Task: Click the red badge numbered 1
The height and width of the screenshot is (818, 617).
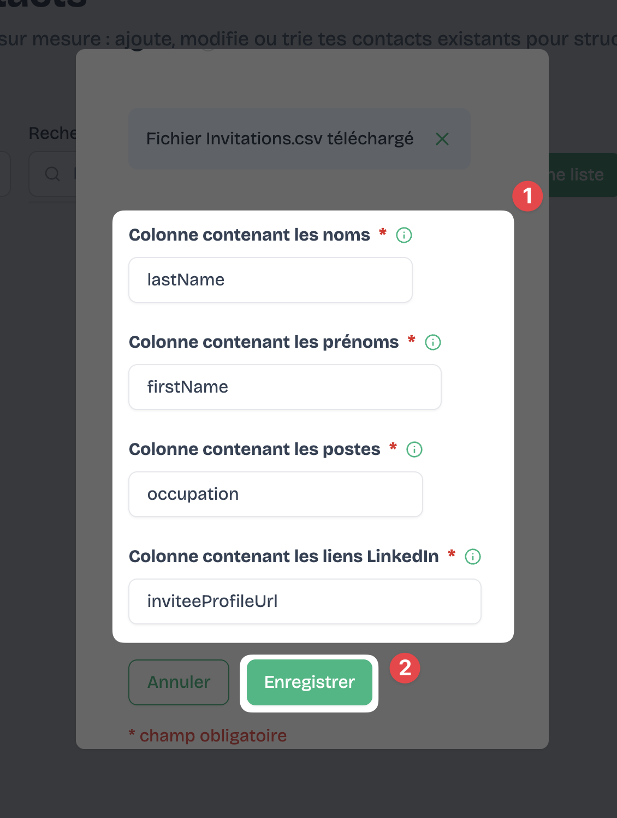Action: coord(527,196)
